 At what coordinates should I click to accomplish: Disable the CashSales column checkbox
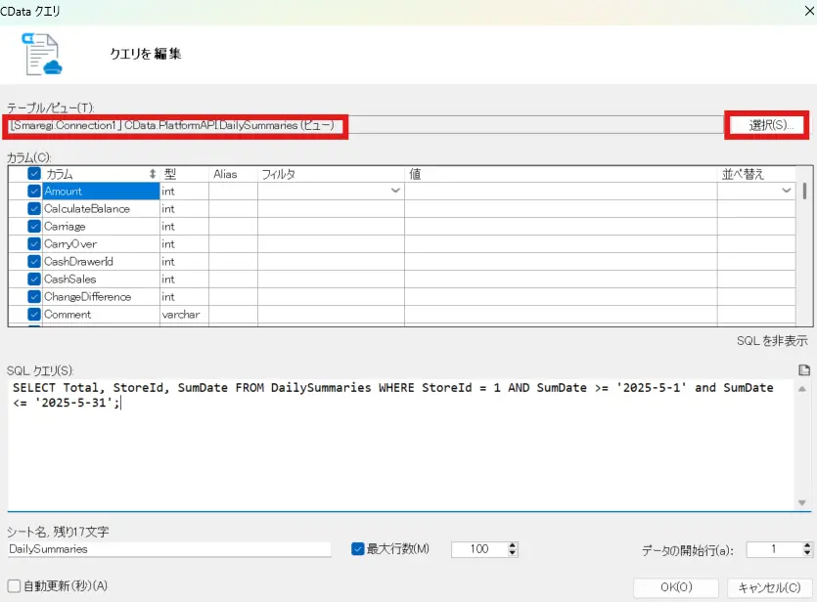34,279
